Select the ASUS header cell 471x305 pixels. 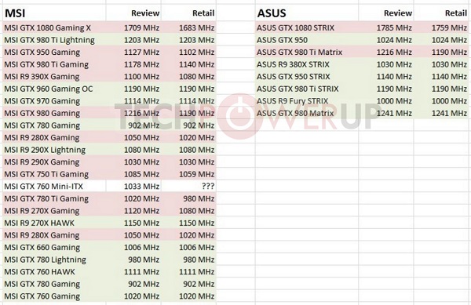(307, 13)
